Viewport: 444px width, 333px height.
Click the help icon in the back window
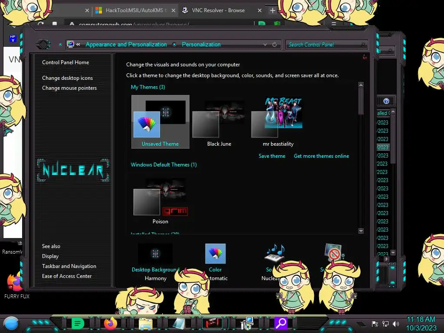tap(386, 101)
